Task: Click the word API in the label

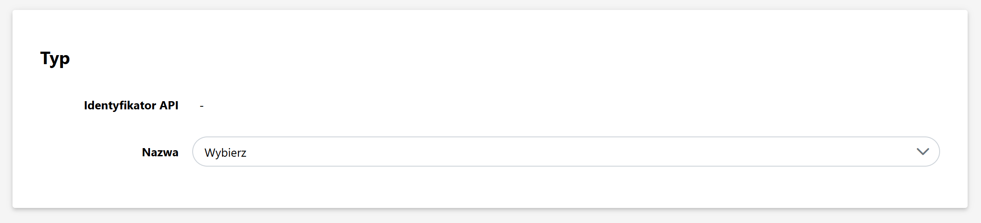Action: 169,105
